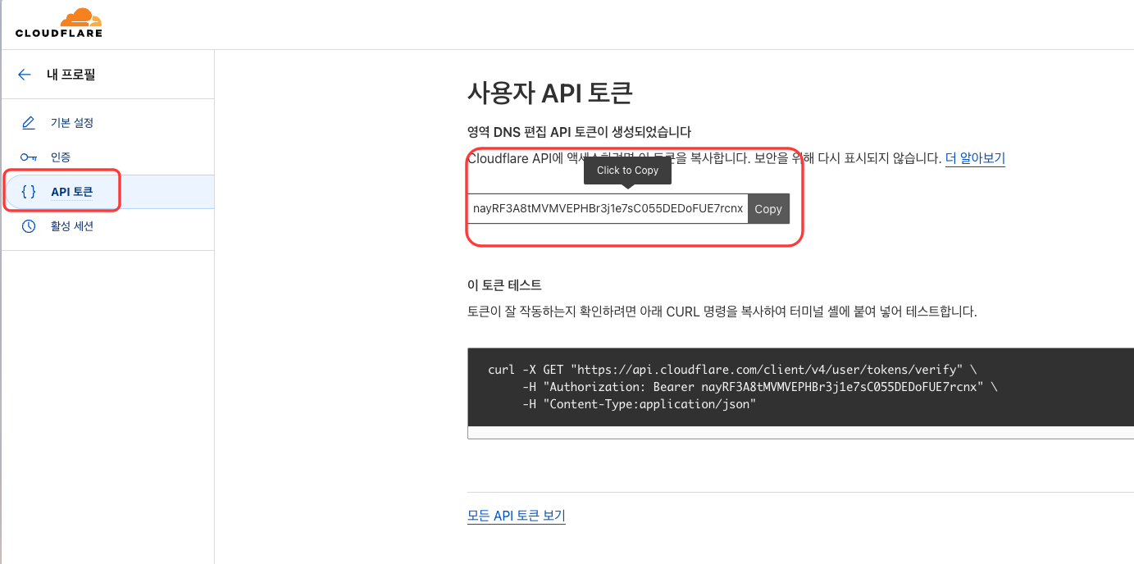The width and height of the screenshot is (1134, 564).
Task: Click the pencil icon for 기본 설정
Action: pos(29,123)
